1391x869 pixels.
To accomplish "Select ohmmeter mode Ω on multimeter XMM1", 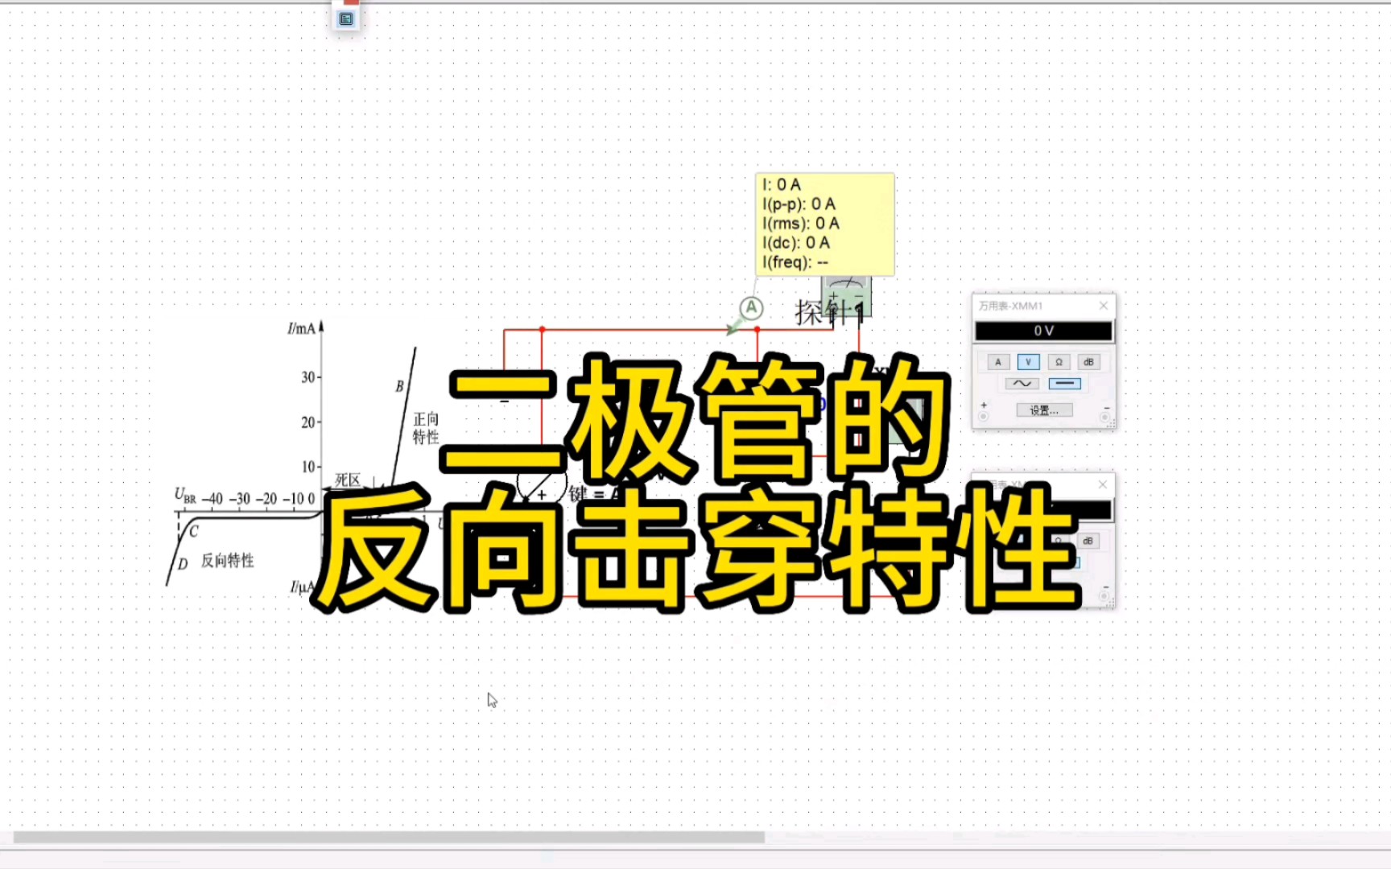I will 1059,362.
